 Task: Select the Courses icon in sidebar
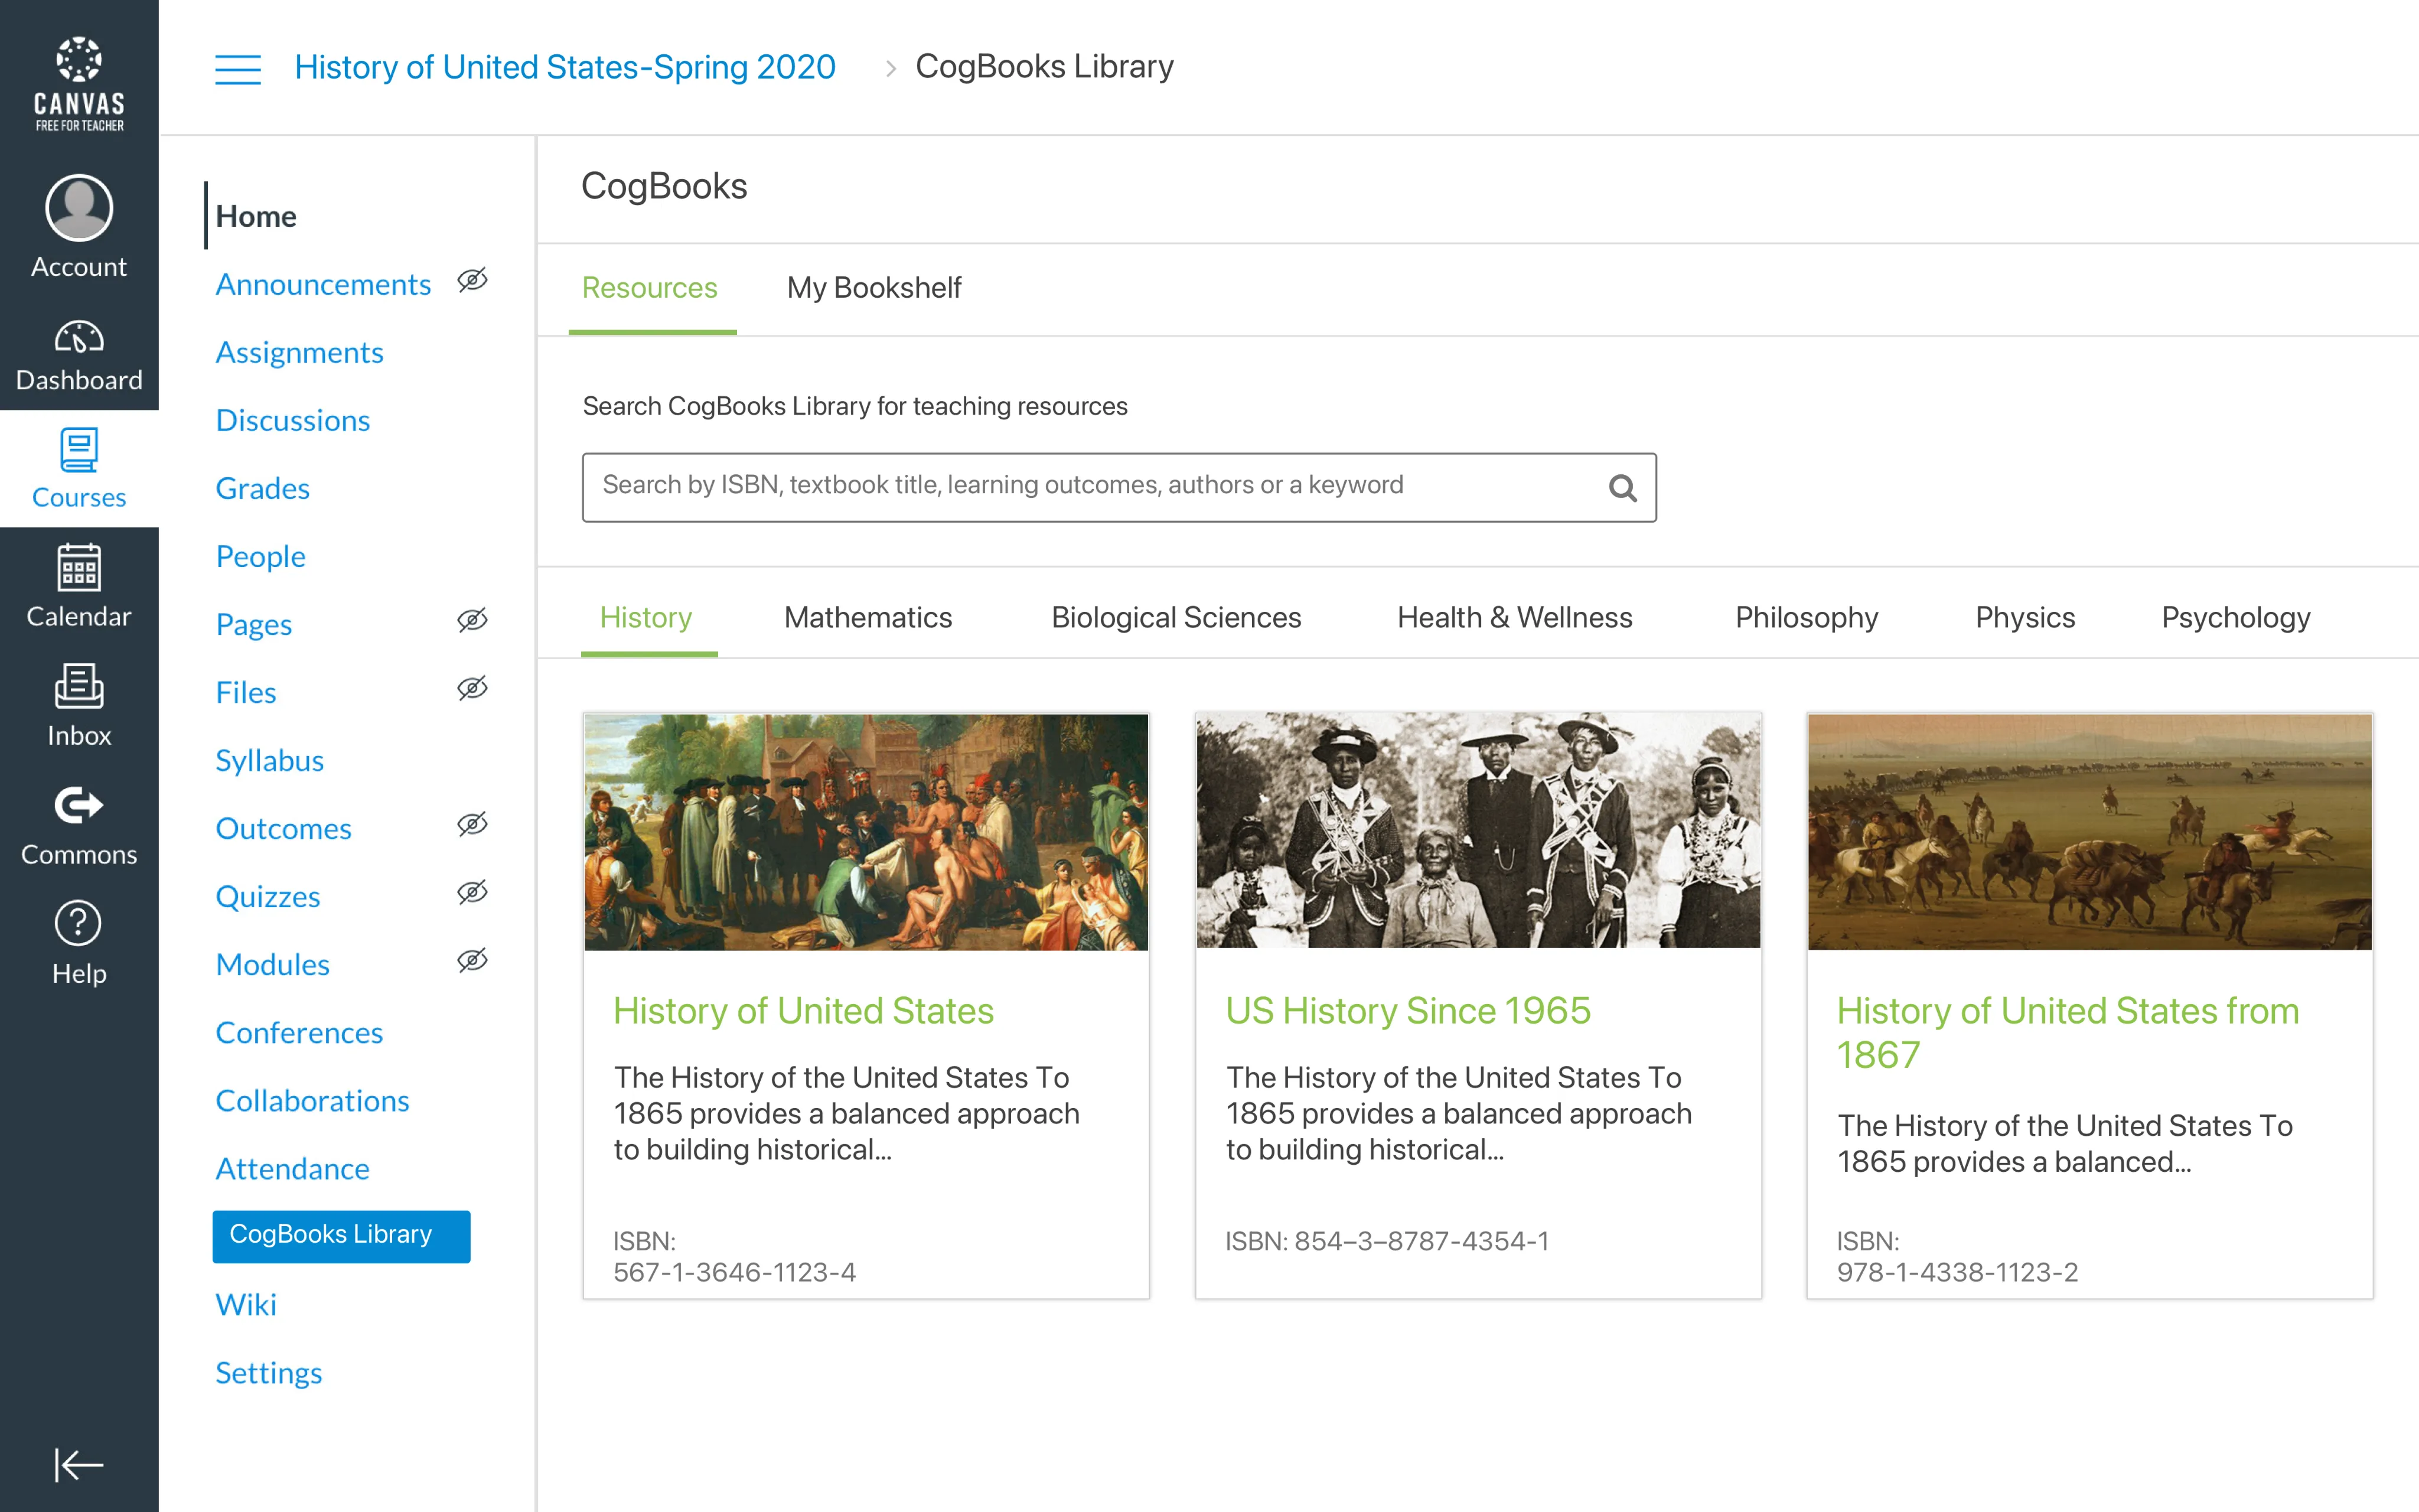79,453
